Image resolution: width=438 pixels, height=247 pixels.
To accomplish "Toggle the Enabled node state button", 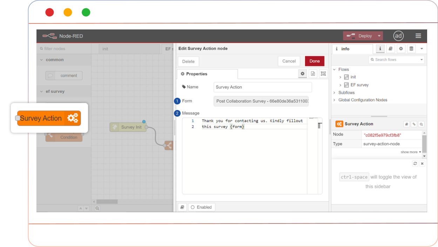I will [x=202, y=207].
